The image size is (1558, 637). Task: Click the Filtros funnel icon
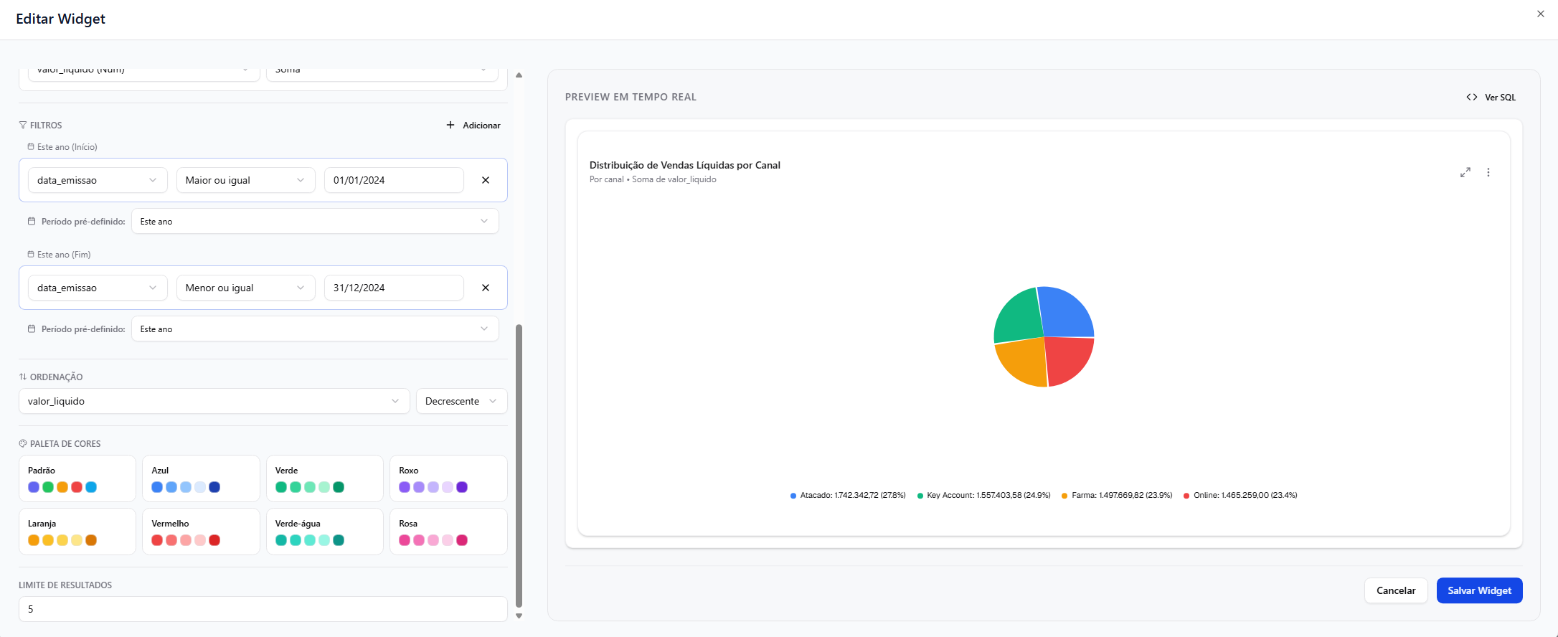coord(23,125)
